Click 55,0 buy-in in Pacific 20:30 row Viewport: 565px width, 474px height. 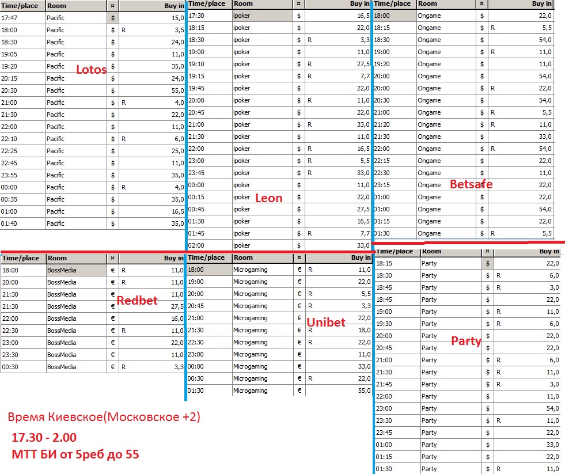click(x=152, y=90)
